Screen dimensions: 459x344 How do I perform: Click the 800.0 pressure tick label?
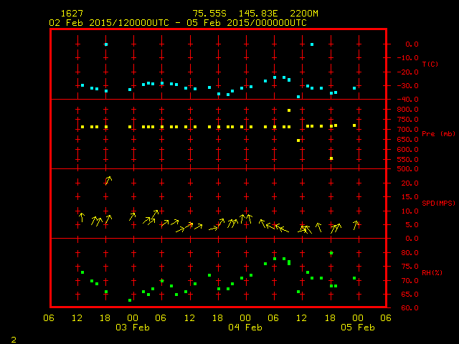(x=406, y=110)
